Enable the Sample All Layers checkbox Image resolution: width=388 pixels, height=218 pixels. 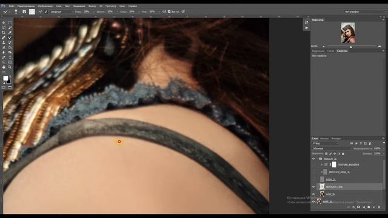coord(169,12)
